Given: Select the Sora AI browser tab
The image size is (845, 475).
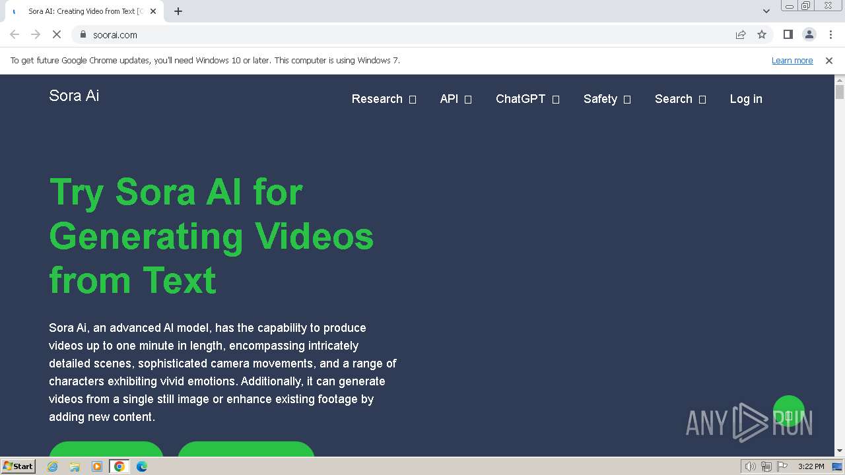Looking at the screenshot, I should click(x=84, y=11).
